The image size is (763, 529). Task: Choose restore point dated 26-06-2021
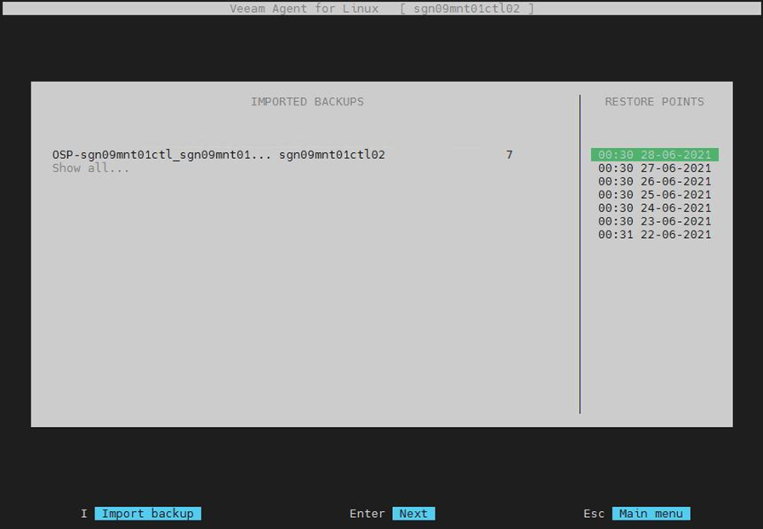pyautogui.click(x=654, y=181)
